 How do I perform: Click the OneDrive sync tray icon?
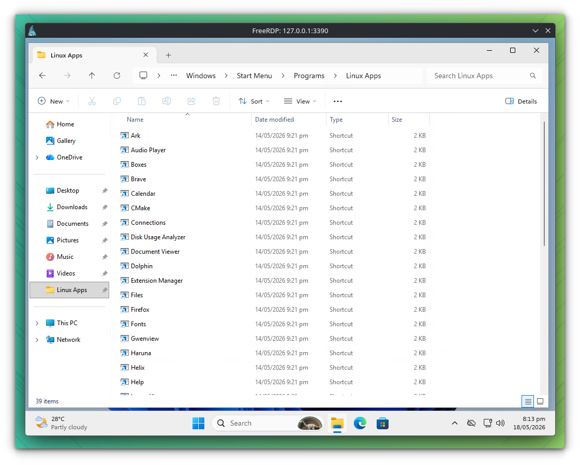[471, 423]
